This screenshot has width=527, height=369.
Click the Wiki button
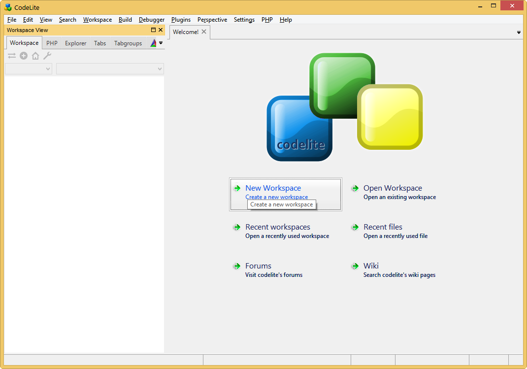pos(371,266)
